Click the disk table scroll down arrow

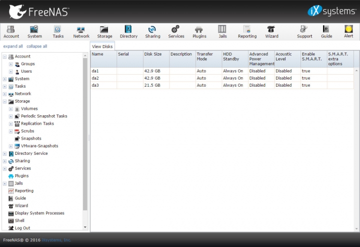[356, 229]
